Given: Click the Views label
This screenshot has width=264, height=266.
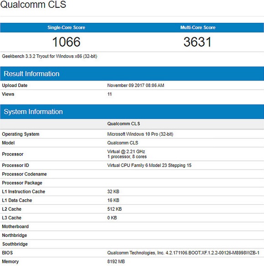Looking at the screenshot, I should point(8,94).
